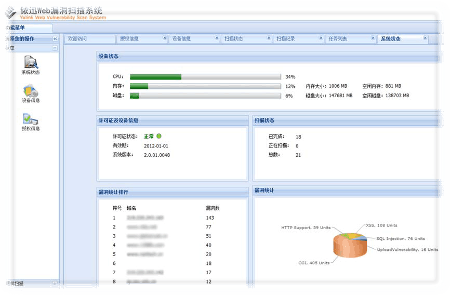Close the 任务列表 tab
This screenshot has width=450, height=295.
point(373,38)
